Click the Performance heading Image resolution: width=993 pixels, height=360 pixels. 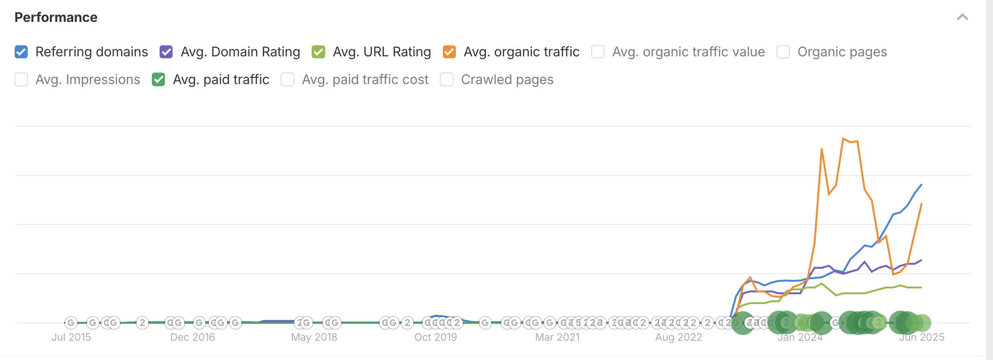point(56,17)
